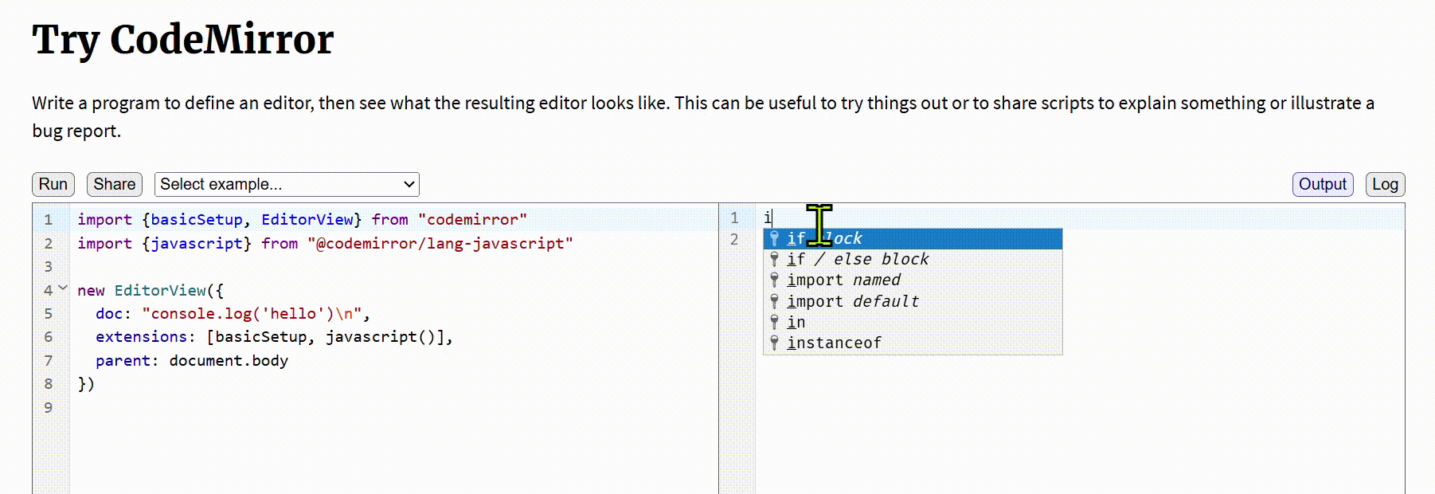Screen dimensions: 1435x494
Task: Click the keyword icon beside 'import named'
Action: (774, 280)
